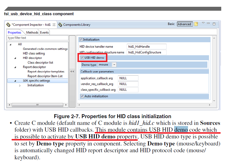This screenshot has height=161, width=228.
Task: Open the Demo type mouse dropdown
Action: coord(107,65)
